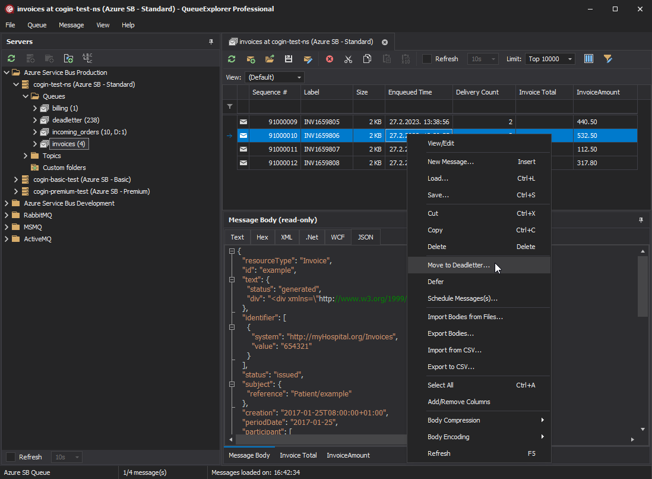Open the Limit Top 10000 dropdown
Screen dimensions: 652x479
[x=550, y=59]
